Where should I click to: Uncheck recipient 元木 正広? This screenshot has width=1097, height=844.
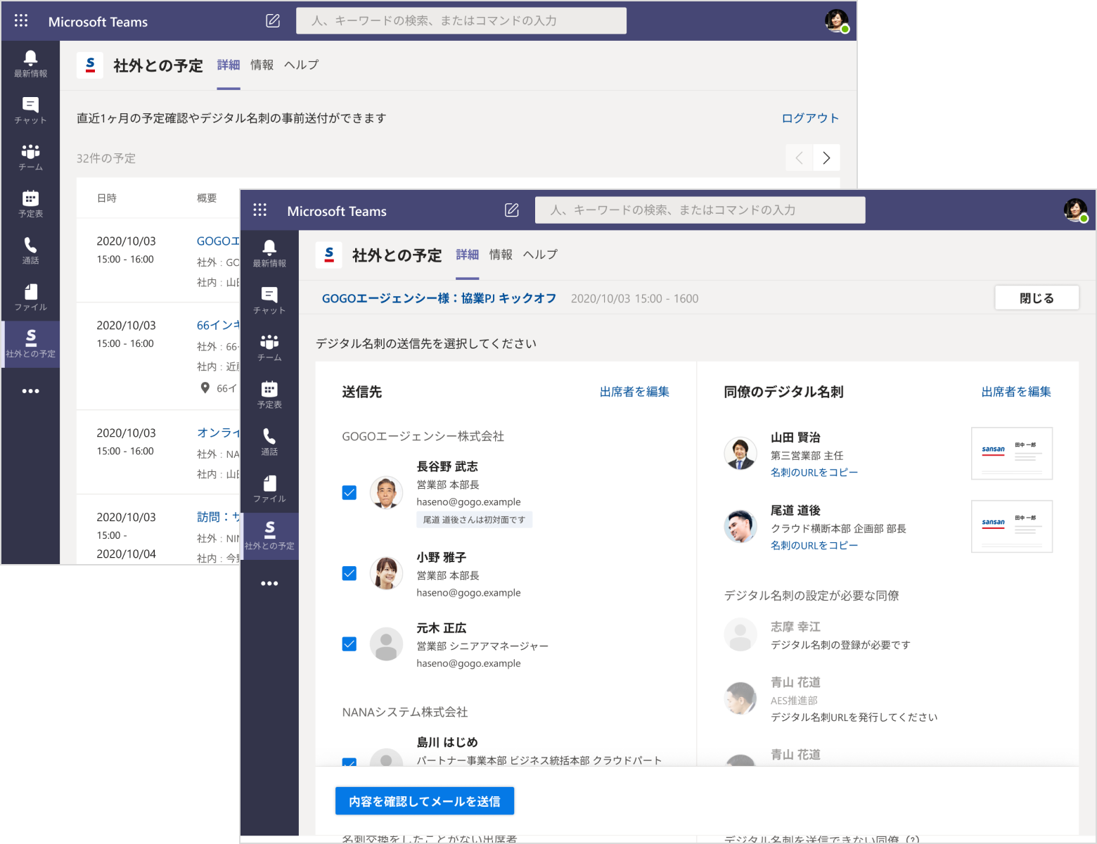349,644
